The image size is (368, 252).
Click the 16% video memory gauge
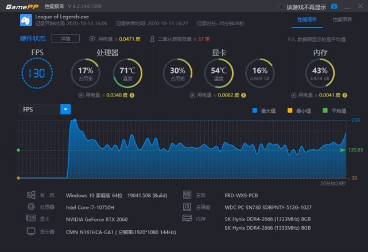pos(260,73)
